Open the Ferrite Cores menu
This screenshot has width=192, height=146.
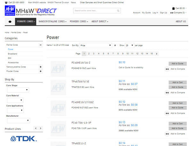[x=26, y=22]
